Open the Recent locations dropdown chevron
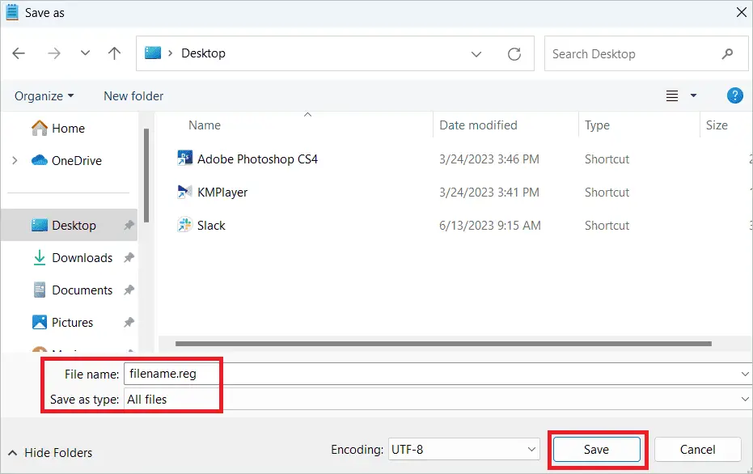 tap(85, 53)
